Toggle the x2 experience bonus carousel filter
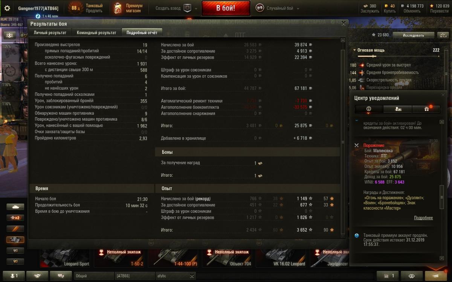The image size is (452, 282). [x=15, y=218]
